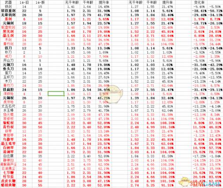
Task: Click the 七节鞭 weapon name cell
Action: (x=8, y=172)
